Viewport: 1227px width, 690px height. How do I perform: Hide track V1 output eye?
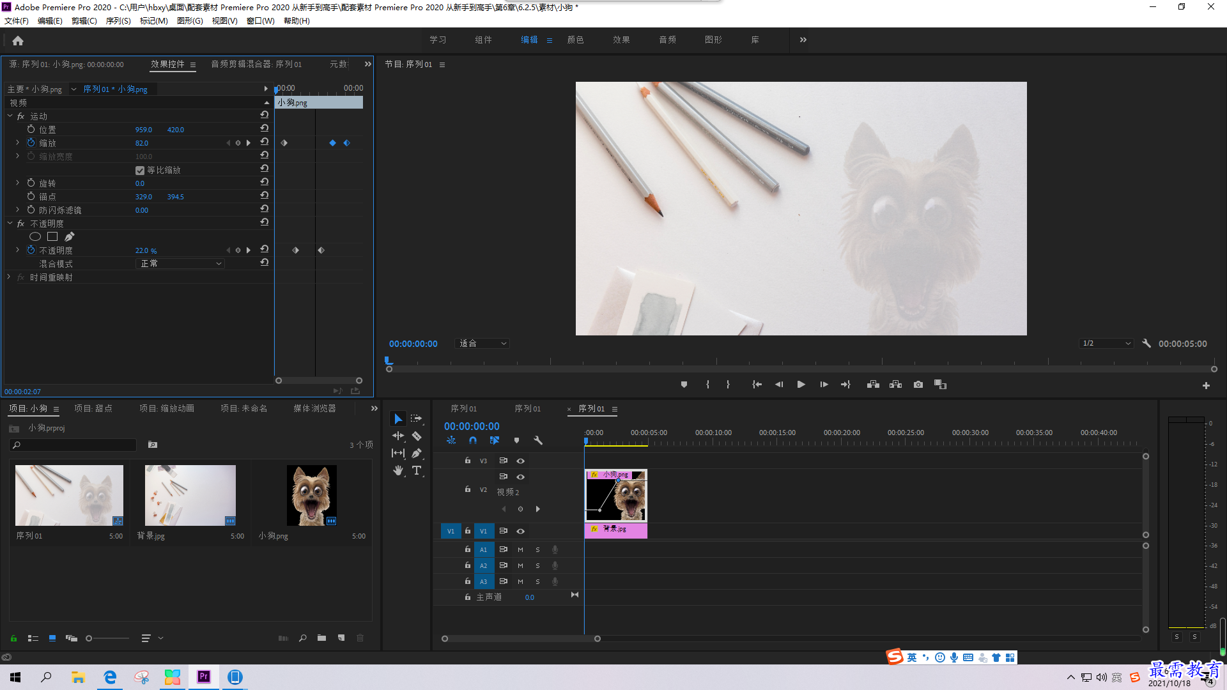pos(520,531)
